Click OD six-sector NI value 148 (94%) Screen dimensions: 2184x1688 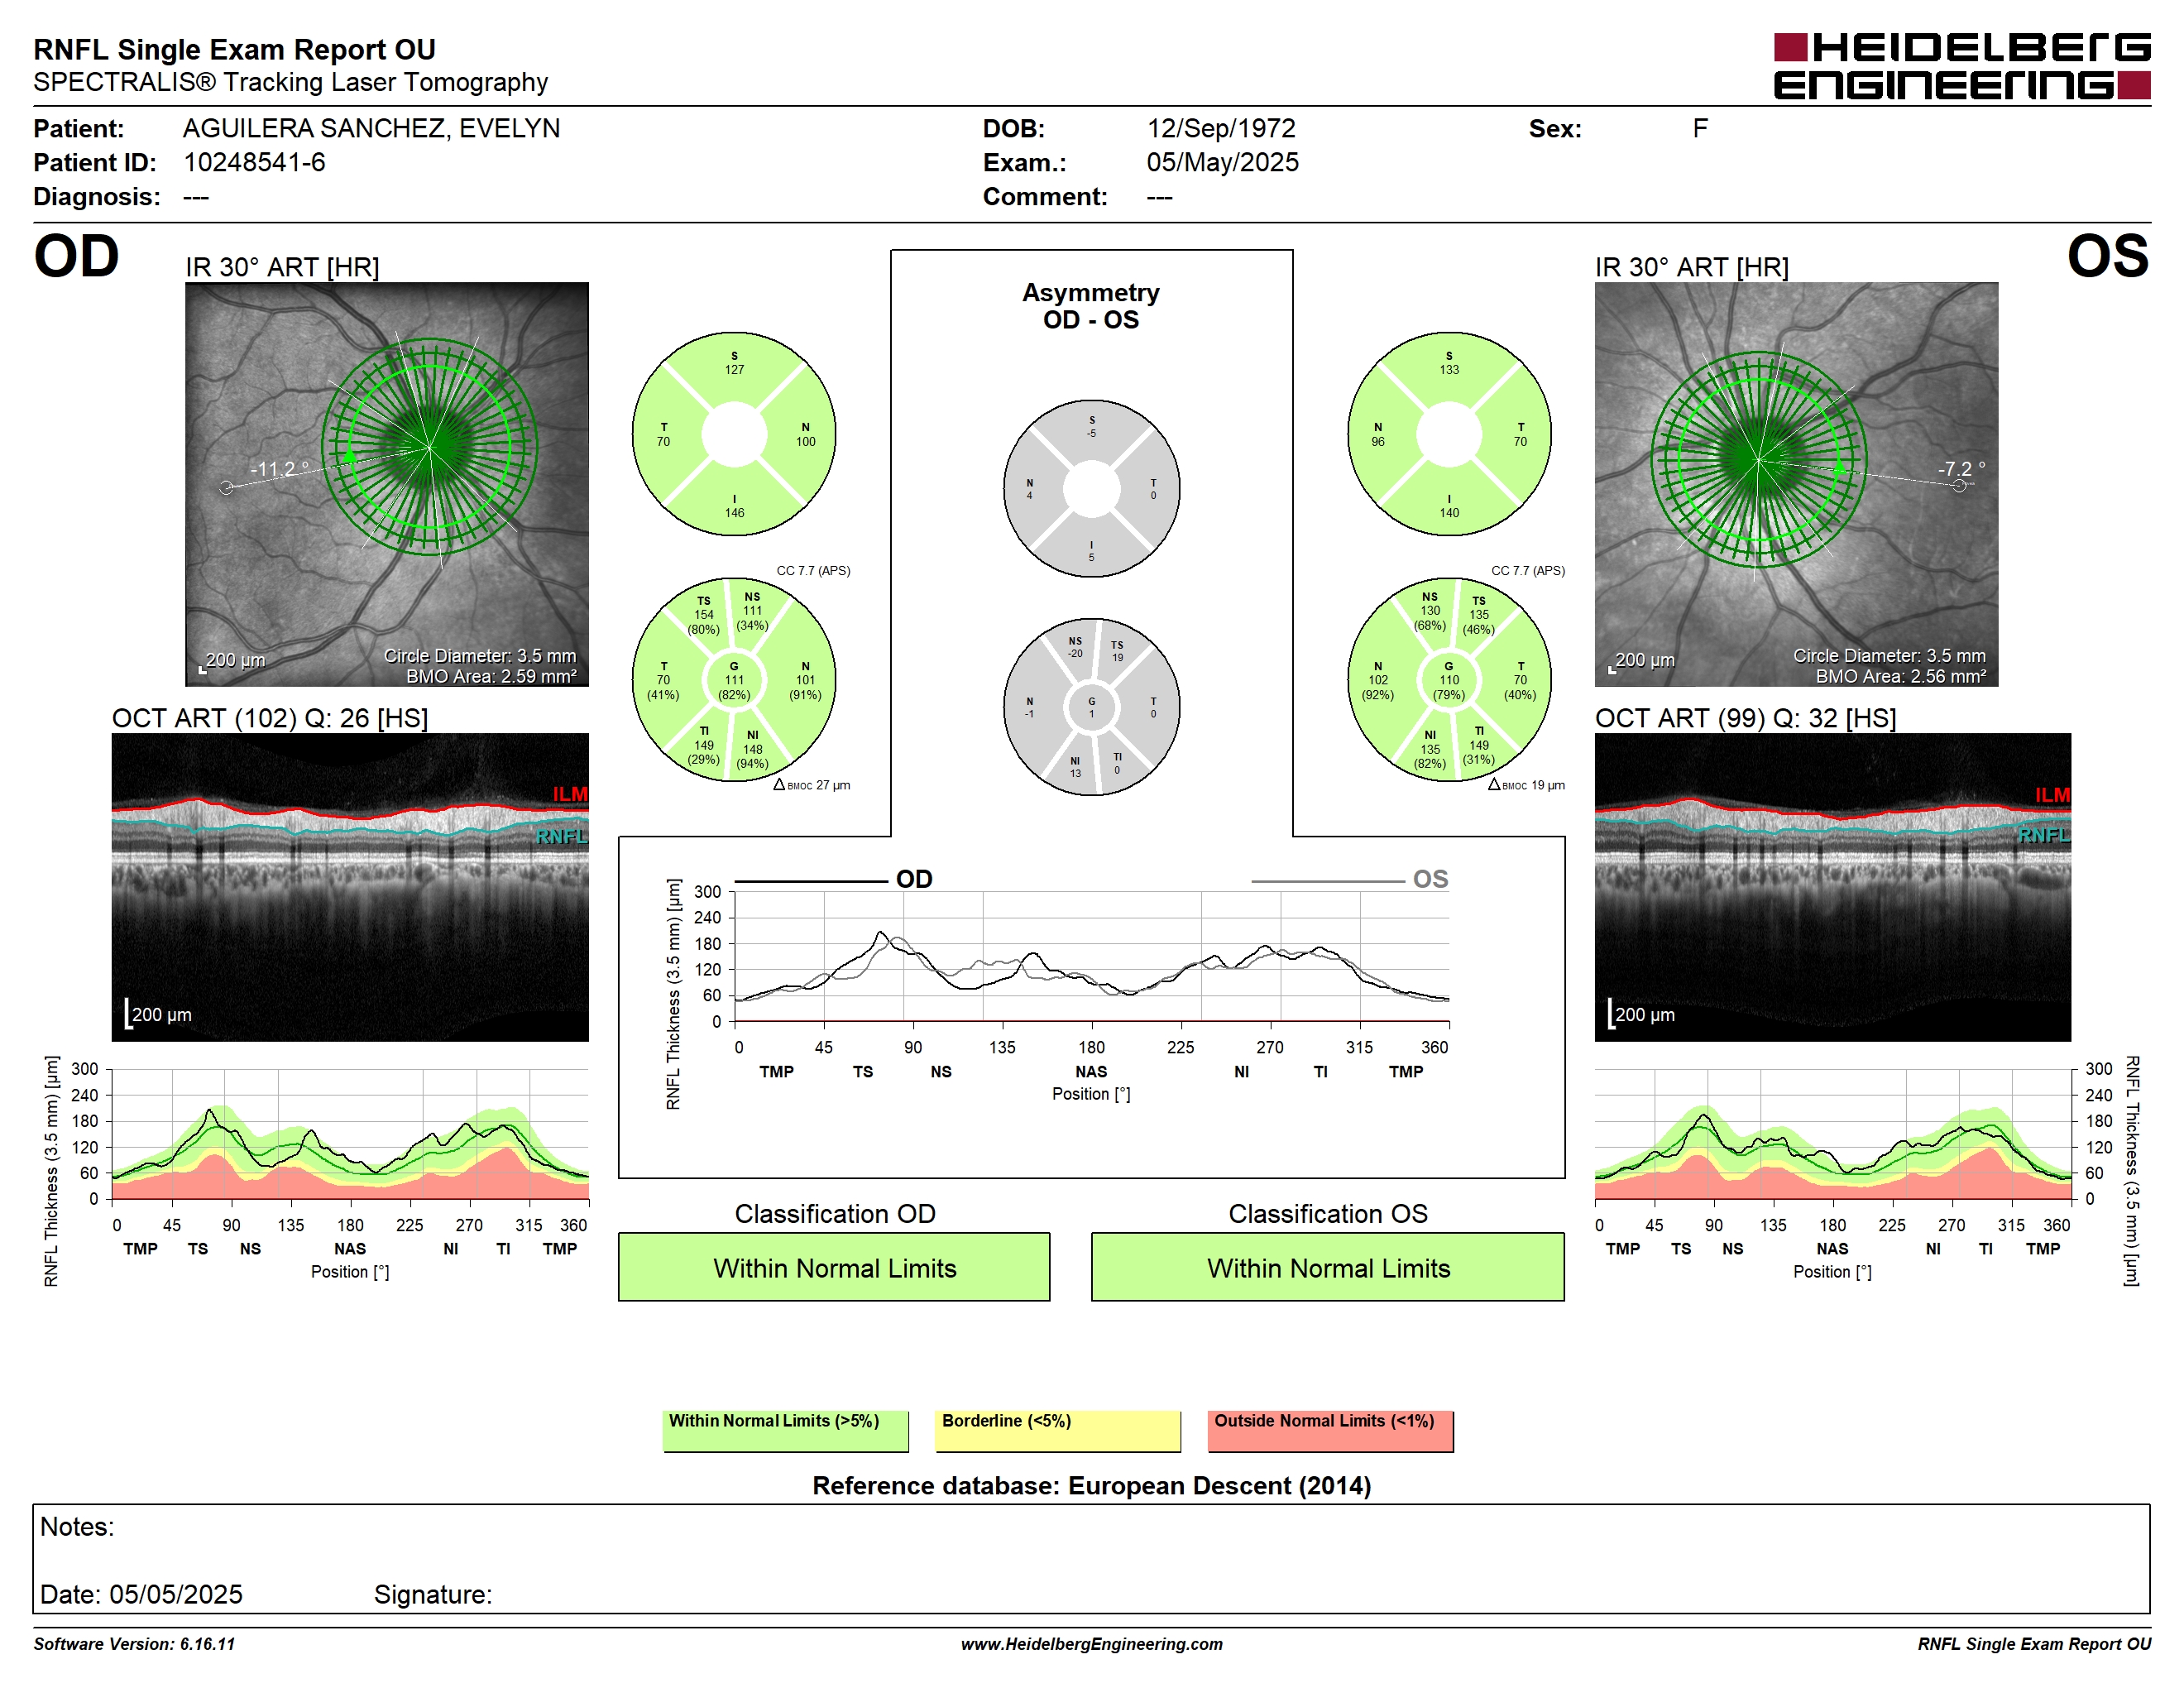752,756
